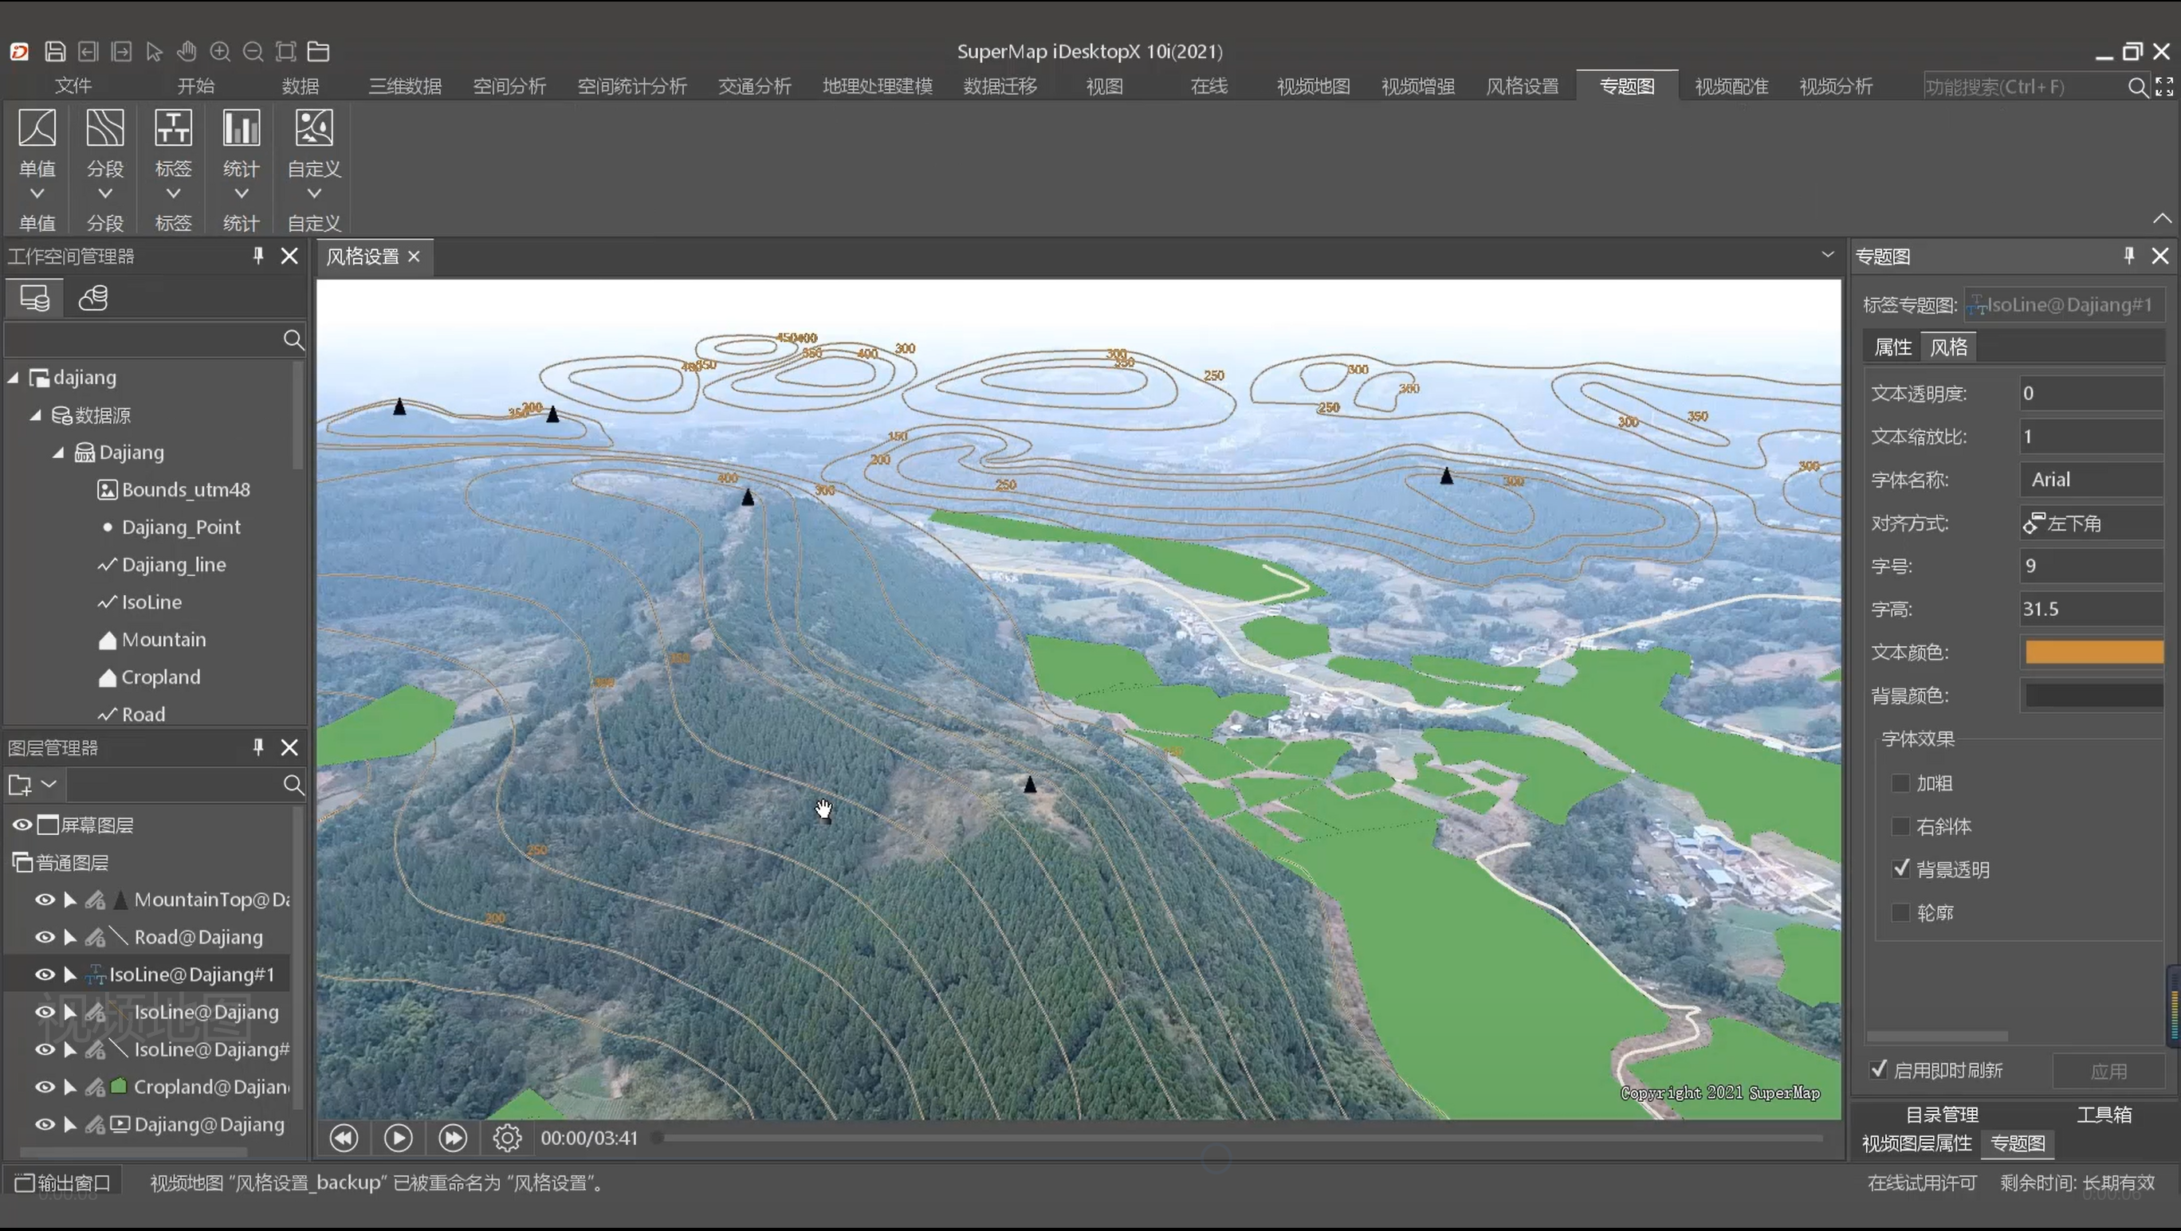Switch to the 属性 tab in thematic panel

tap(1893, 347)
